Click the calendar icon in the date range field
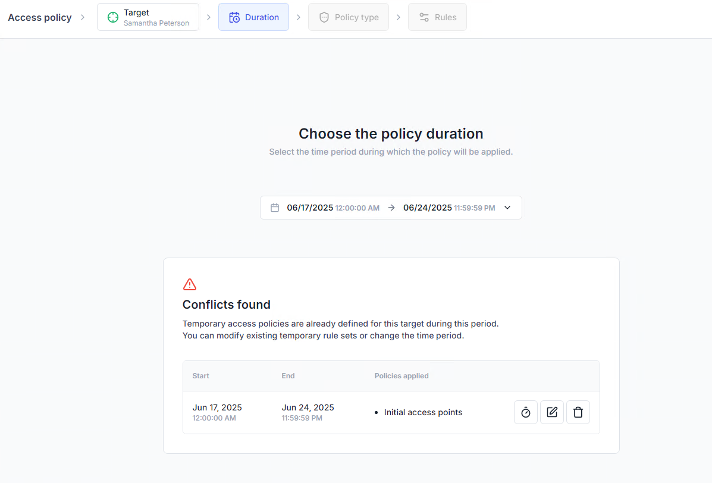Screen dimensions: 712x483 coord(275,208)
